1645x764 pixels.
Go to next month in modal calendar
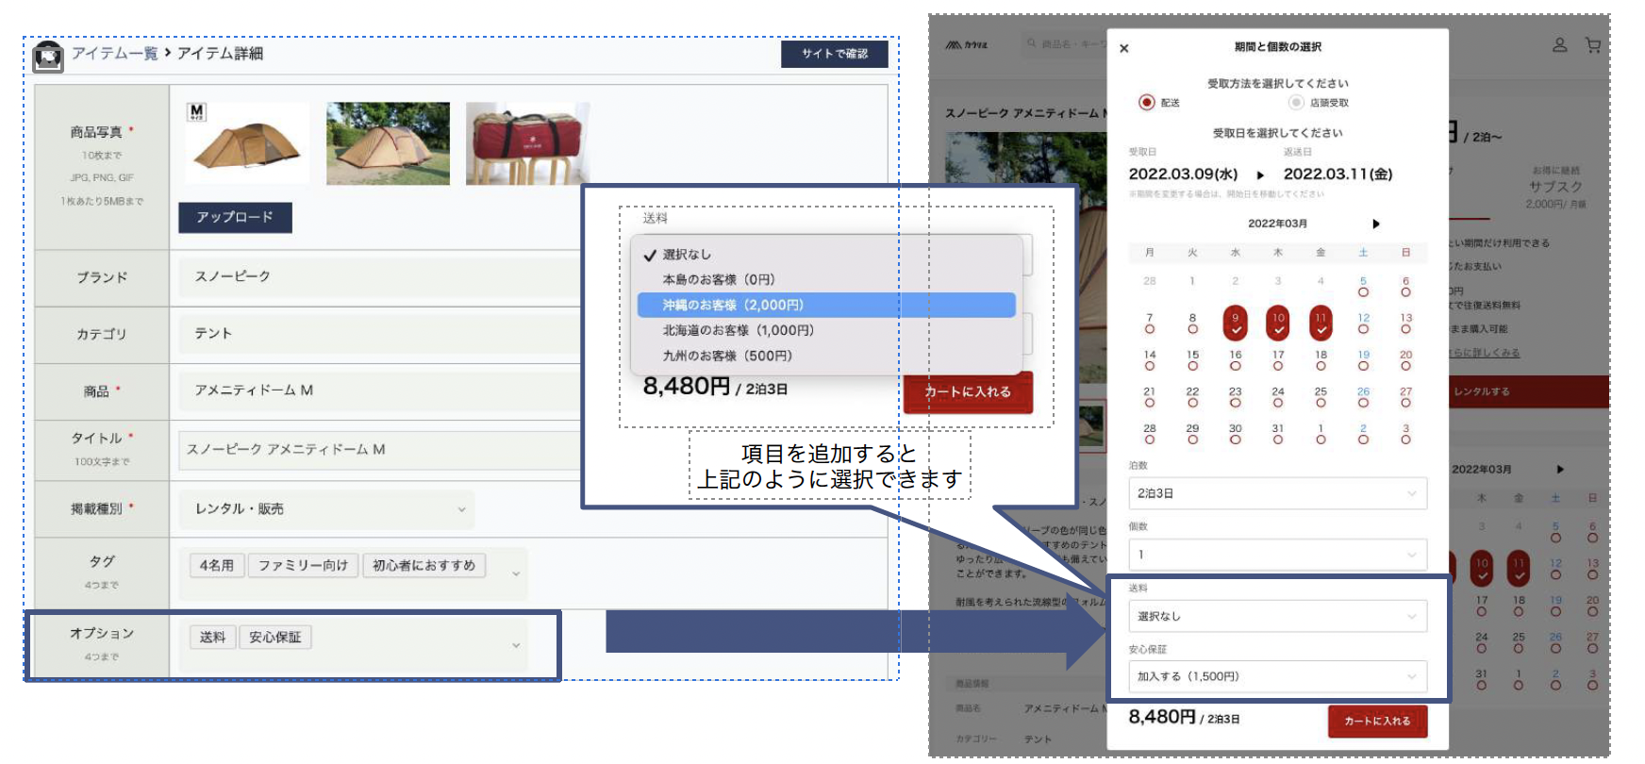[x=1375, y=224]
